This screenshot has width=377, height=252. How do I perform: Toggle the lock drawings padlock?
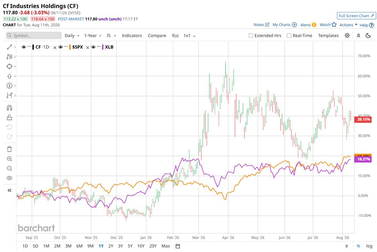(x=9, y=117)
